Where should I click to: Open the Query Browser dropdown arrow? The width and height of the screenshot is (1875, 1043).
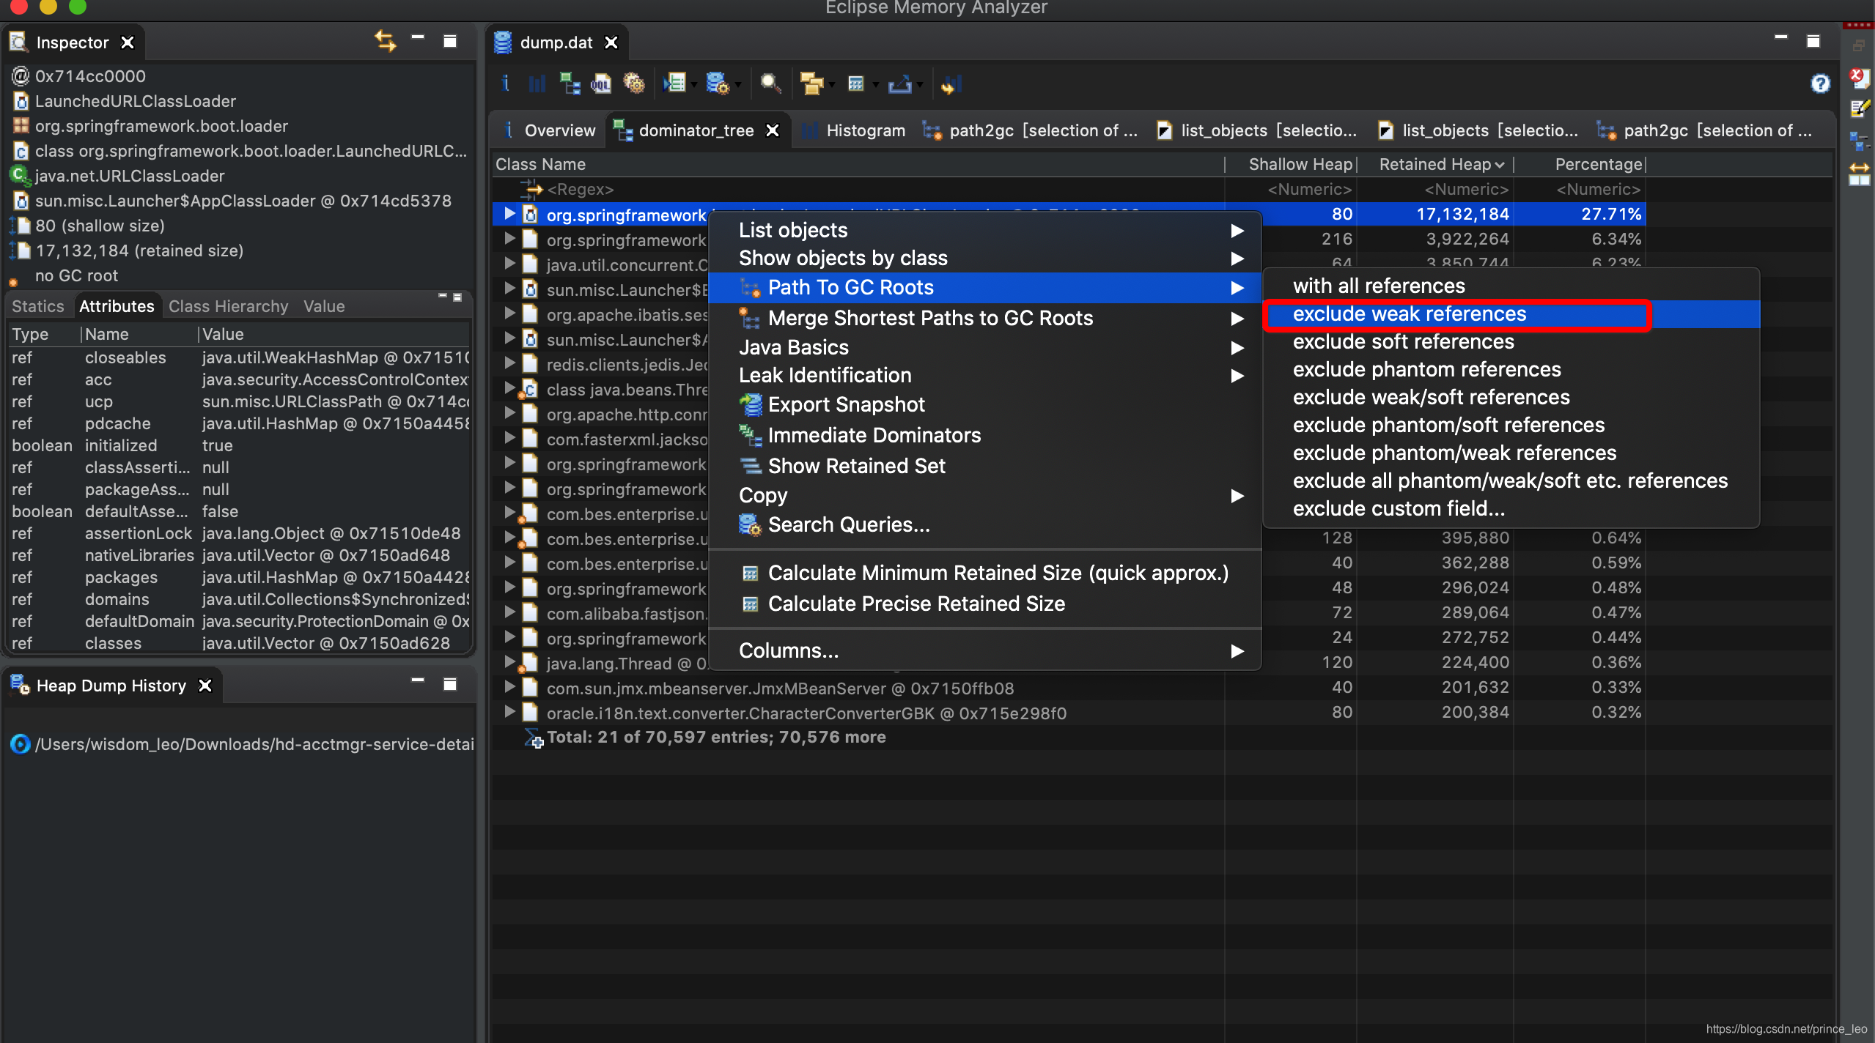click(738, 85)
